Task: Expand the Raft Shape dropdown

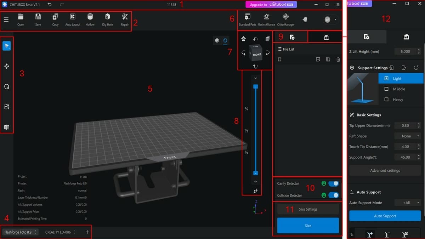Action: 408,136
